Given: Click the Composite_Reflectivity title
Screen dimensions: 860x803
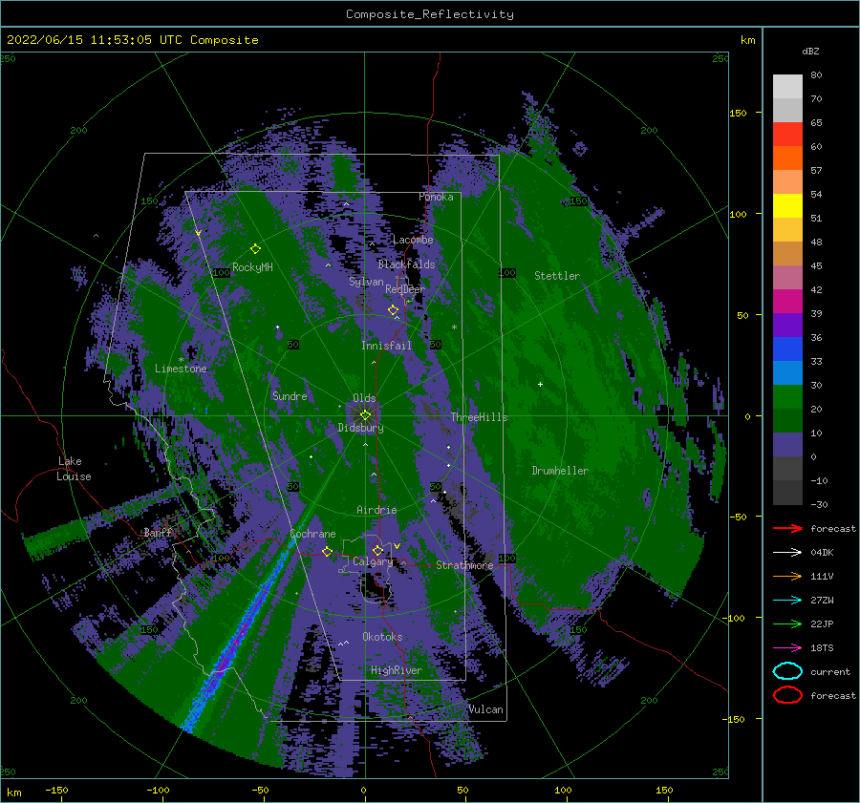Looking at the screenshot, I should 430,14.
